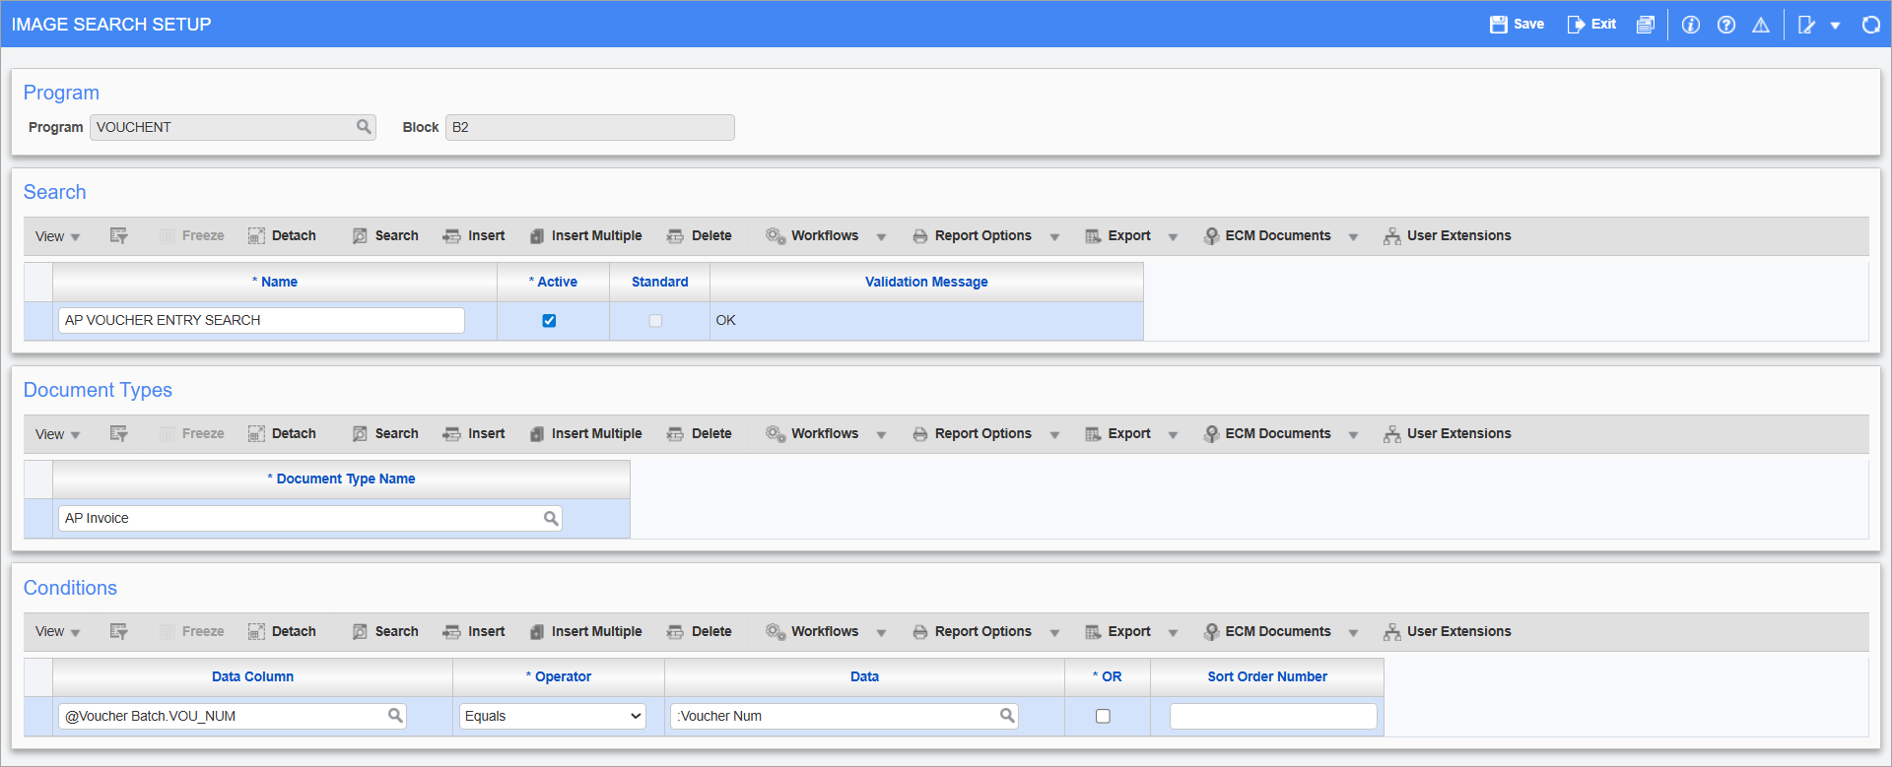Open lookup for :Voucher Num data field
This screenshot has height=767, width=1892.
point(1007,716)
